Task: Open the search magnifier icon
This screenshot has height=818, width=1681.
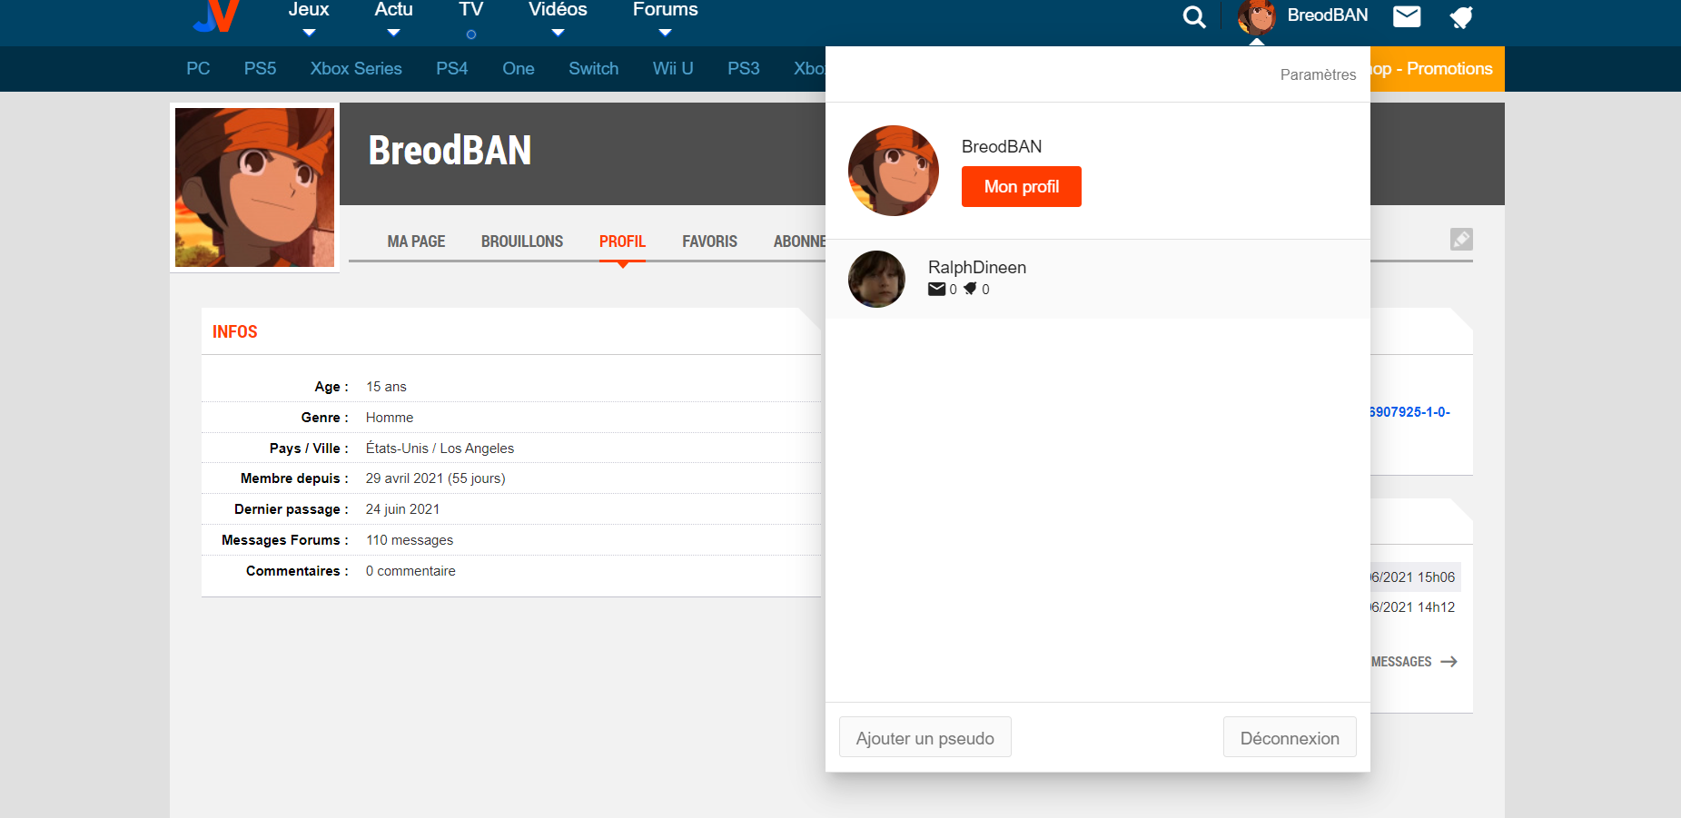Action: [1194, 17]
